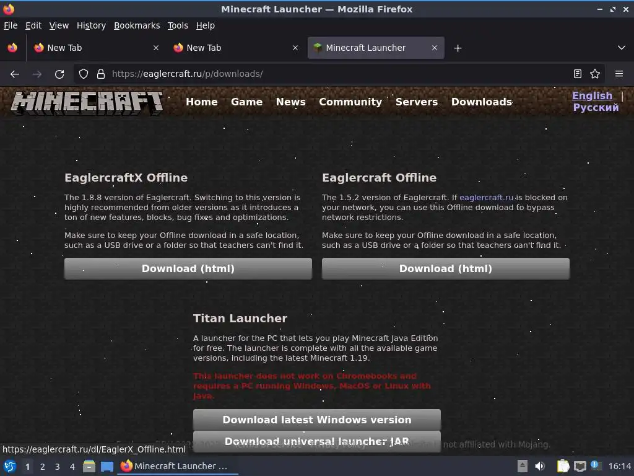Close the Minecraft Launcher tab
Viewport: 634px width, 476px height.
[x=434, y=48]
